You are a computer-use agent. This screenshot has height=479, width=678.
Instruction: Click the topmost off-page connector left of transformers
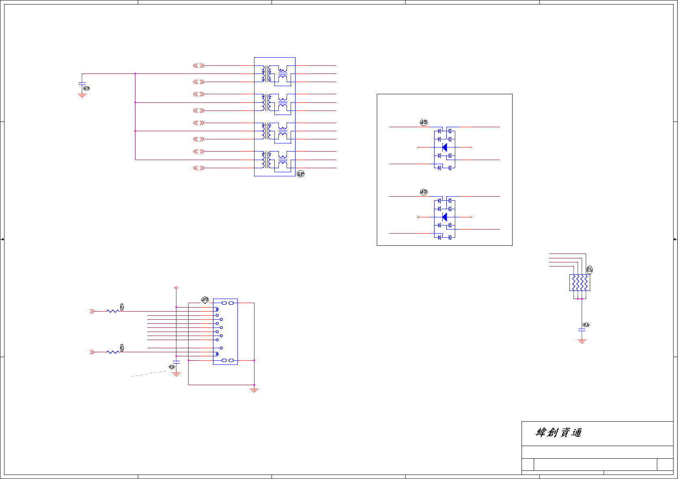(x=199, y=65)
